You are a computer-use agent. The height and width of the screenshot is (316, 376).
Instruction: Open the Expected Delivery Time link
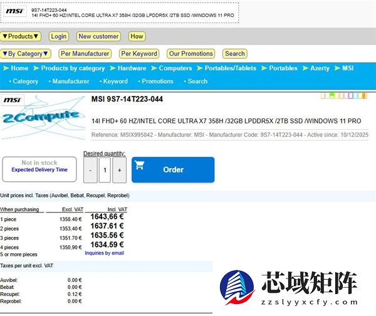pos(39,170)
